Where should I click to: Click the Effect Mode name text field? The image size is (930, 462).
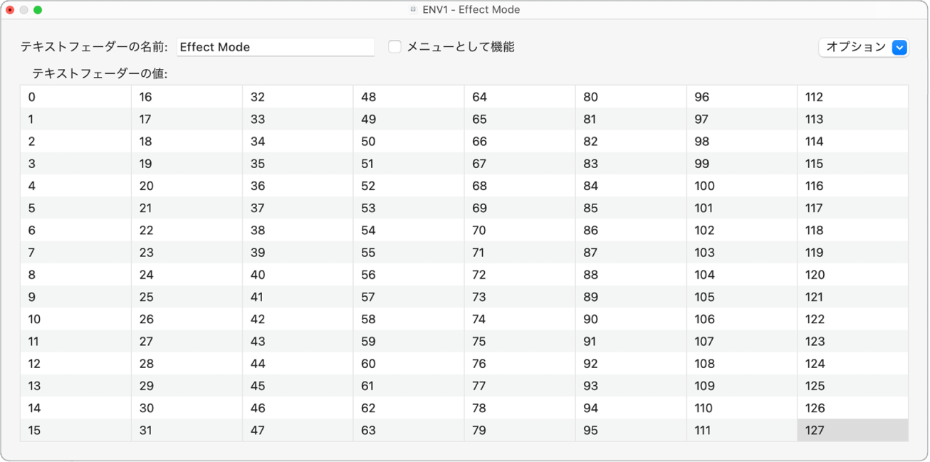click(276, 47)
